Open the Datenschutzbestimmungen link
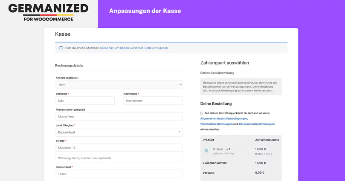Image resolution: width=345 pixels, height=181 pixels. 257,124
